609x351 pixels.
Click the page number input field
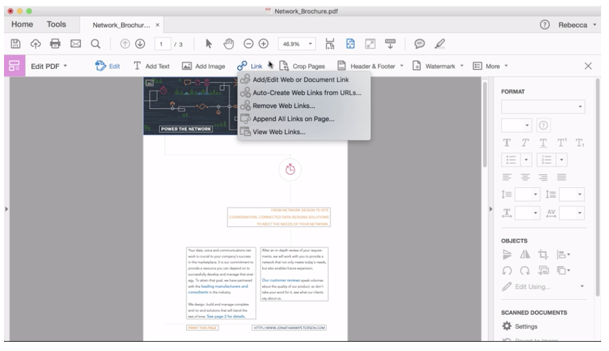161,44
